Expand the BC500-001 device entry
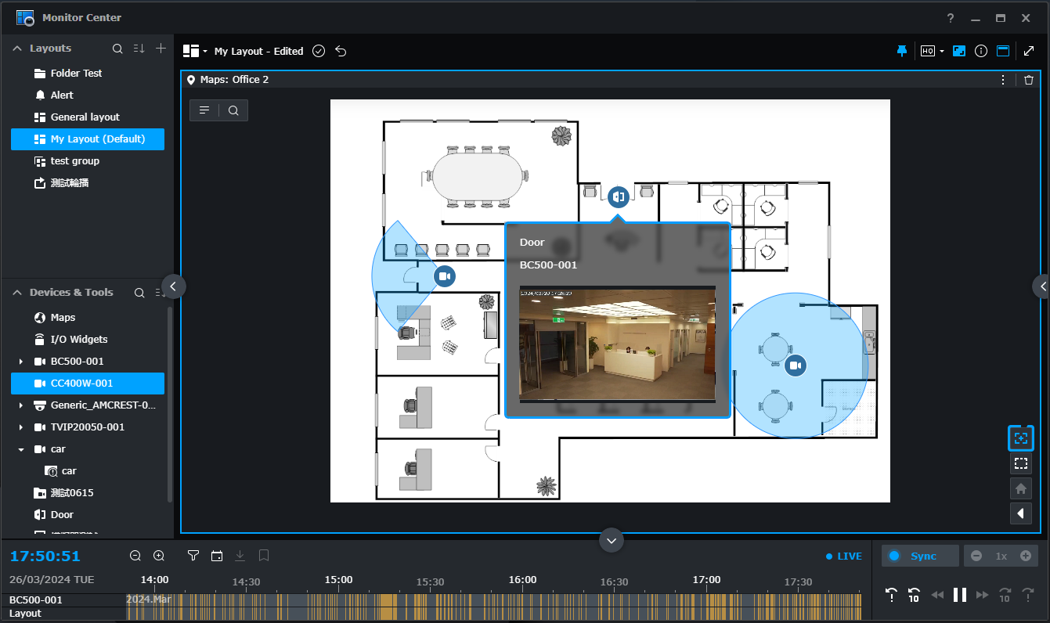 [22, 361]
